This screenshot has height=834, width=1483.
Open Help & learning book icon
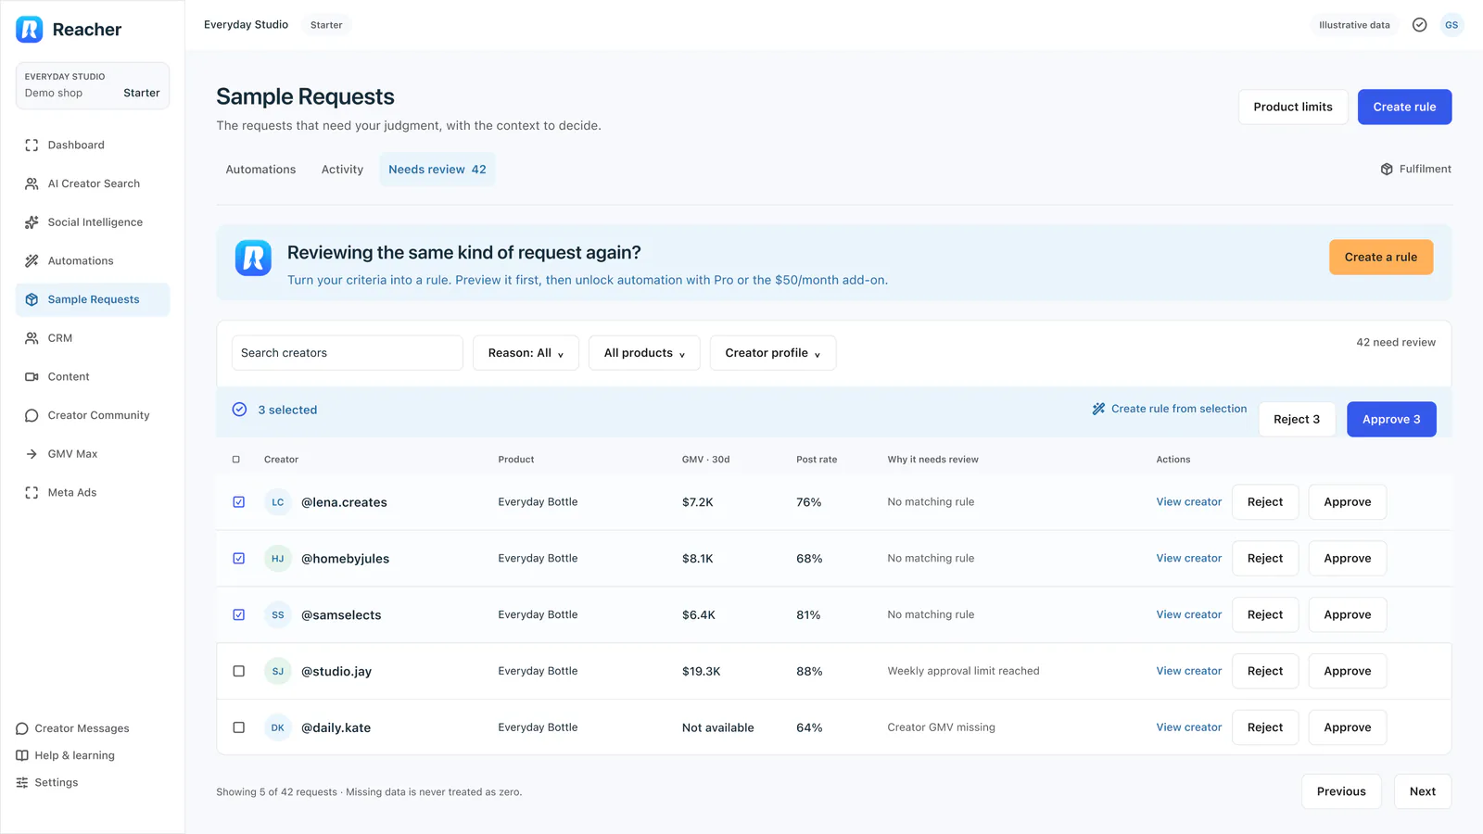(x=22, y=755)
